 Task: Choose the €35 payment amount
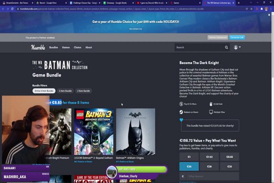click(x=230, y=167)
